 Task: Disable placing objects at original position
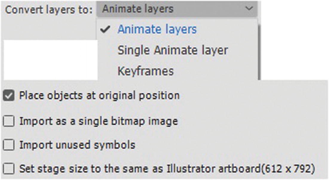click(9, 95)
